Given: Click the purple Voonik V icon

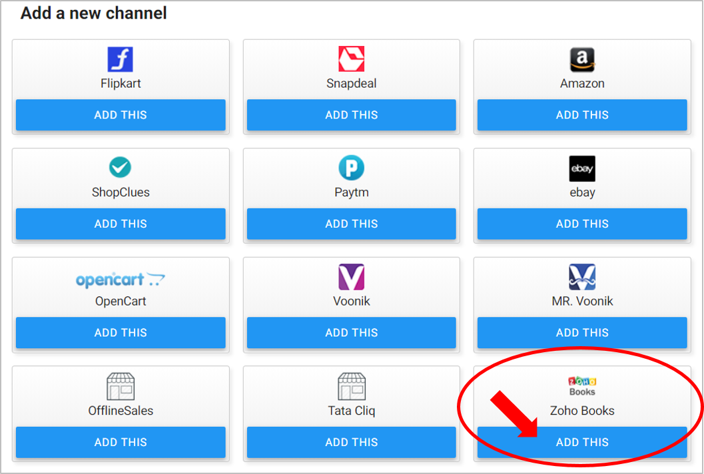Looking at the screenshot, I should pyautogui.click(x=351, y=277).
